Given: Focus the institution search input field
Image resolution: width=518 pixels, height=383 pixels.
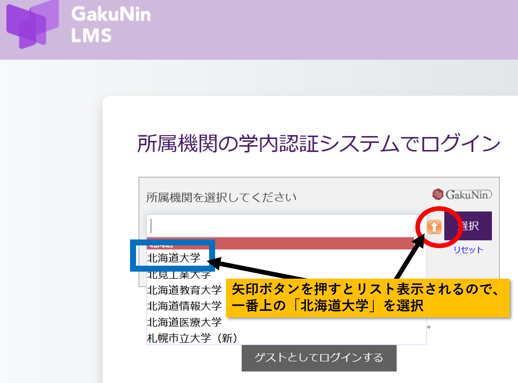Looking at the screenshot, I should (x=286, y=226).
